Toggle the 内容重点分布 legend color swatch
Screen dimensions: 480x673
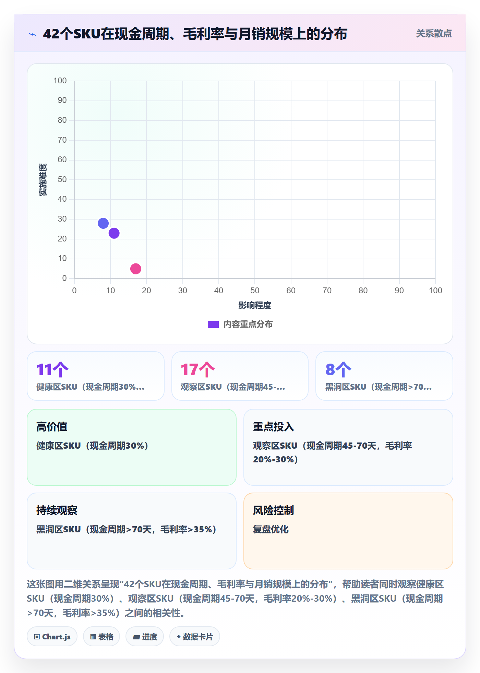coord(213,324)
